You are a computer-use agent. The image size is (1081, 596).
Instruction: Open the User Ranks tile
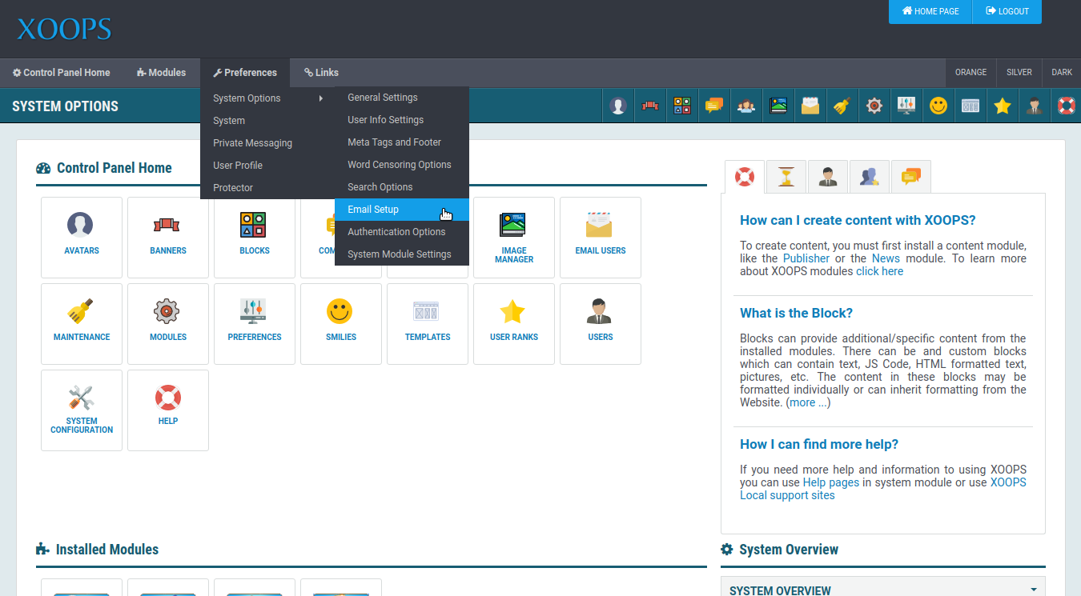tap(514, 324)
